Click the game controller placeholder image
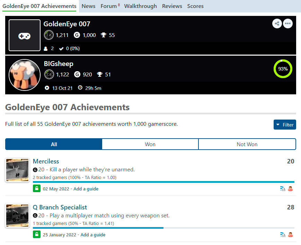The width and height of the screenshot is (301, 245). pyautogui.click(x=25, y=35)
